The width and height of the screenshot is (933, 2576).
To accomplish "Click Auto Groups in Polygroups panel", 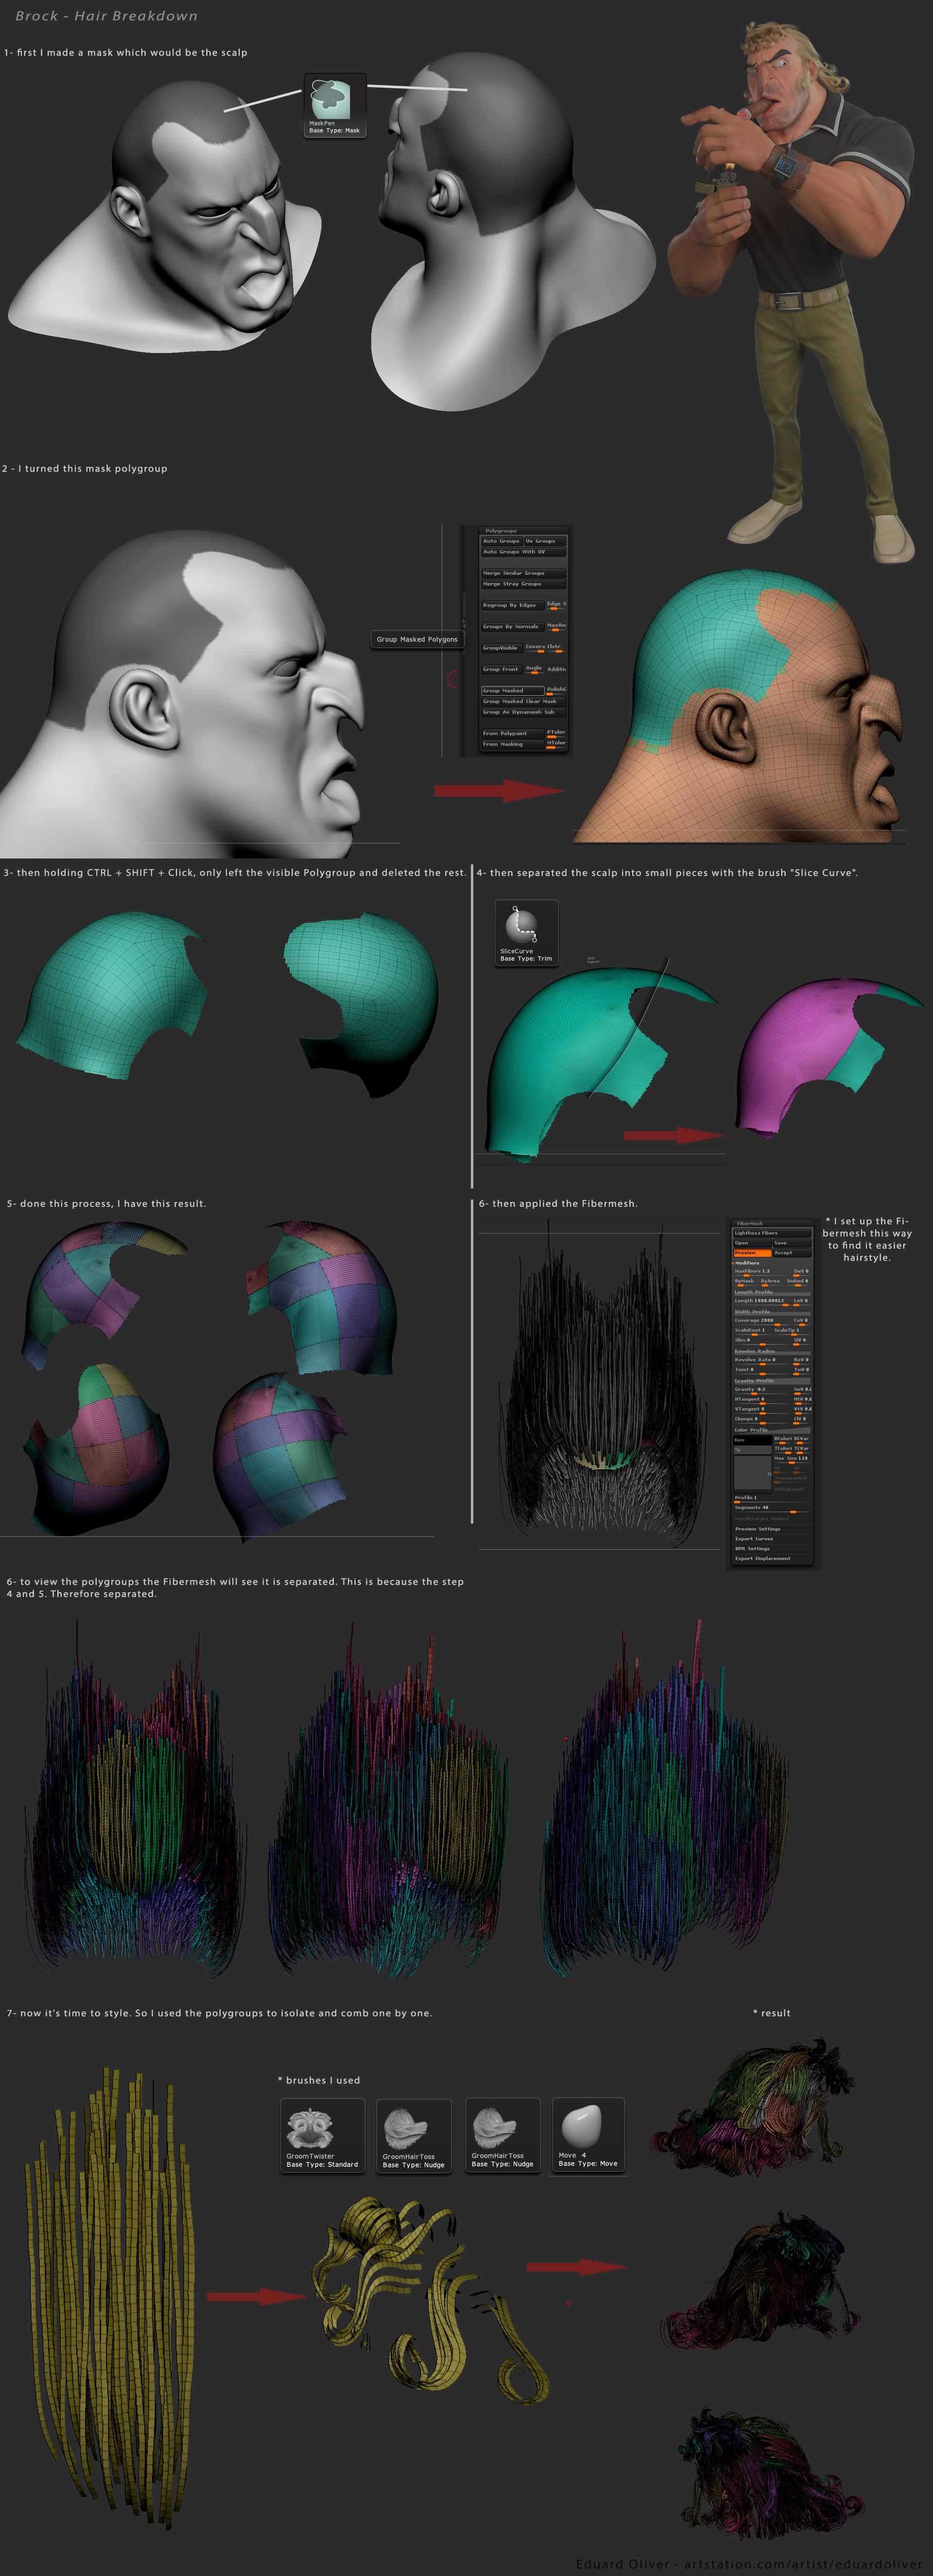I will point(502,541).
